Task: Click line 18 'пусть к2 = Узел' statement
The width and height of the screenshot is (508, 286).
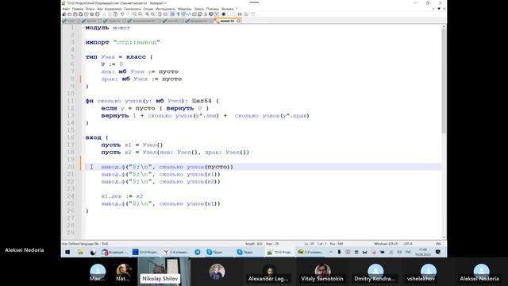Action: tap(175, 152)
